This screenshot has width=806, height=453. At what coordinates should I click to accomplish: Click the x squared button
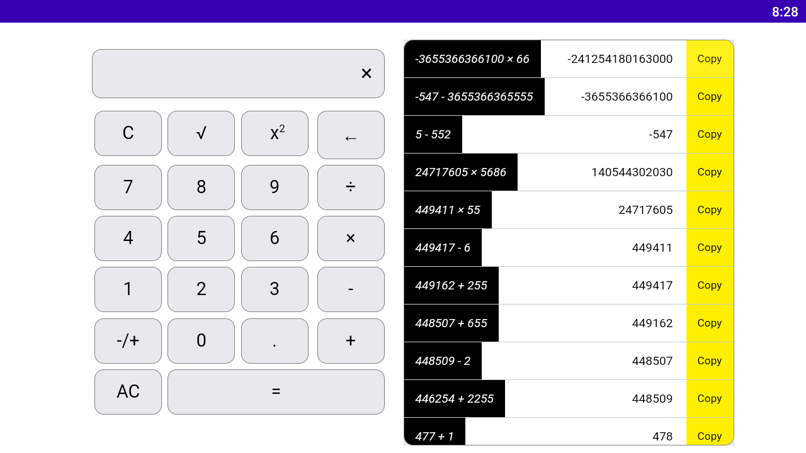(x=275, y=133)
